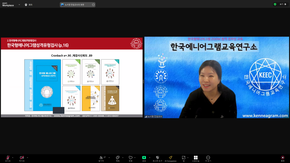Unmute the 오디오 microphone icon
Image resolution: width=290 pixels, height=163 pixels.
click(8, 157)
